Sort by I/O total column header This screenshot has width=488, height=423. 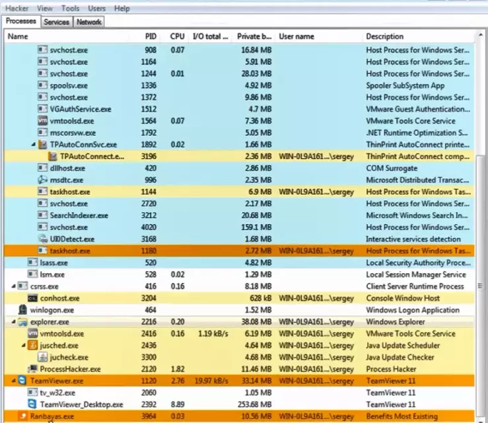[211, 36]
